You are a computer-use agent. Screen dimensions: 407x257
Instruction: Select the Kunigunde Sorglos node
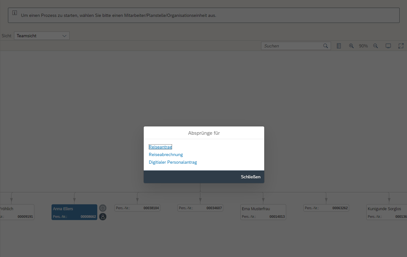[387, 212]
